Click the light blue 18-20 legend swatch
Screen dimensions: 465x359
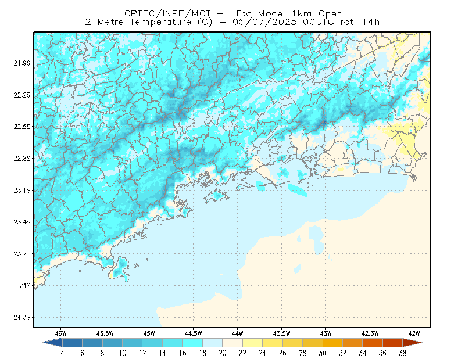[x=212, y=342]
